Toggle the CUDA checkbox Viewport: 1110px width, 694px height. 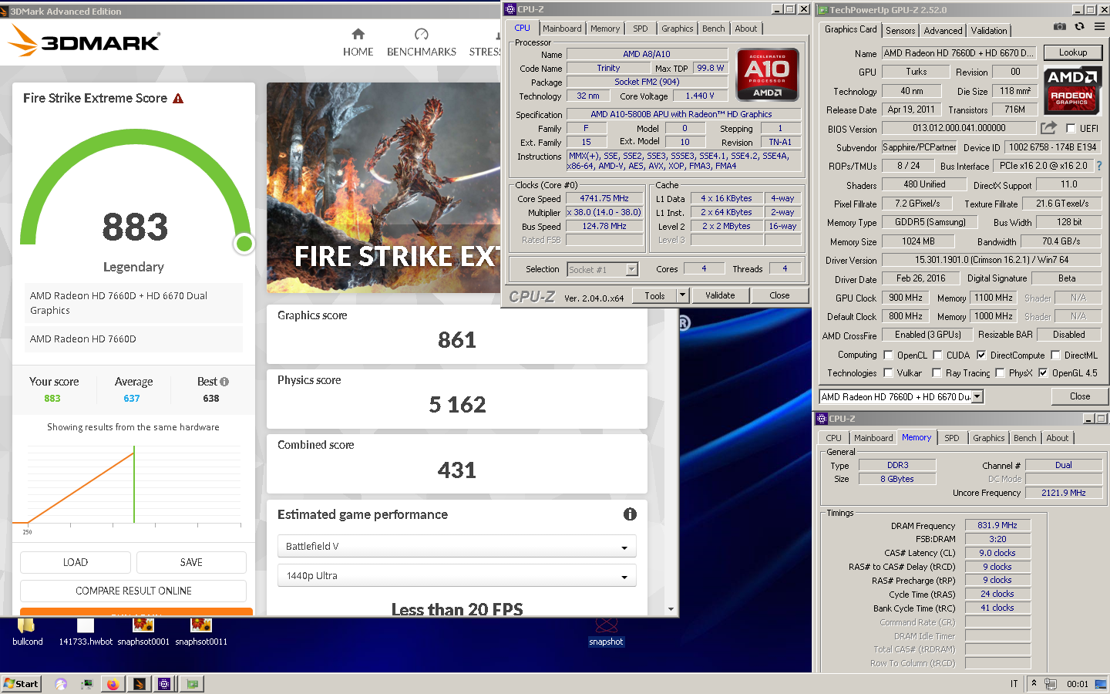[x=937, y=355]
